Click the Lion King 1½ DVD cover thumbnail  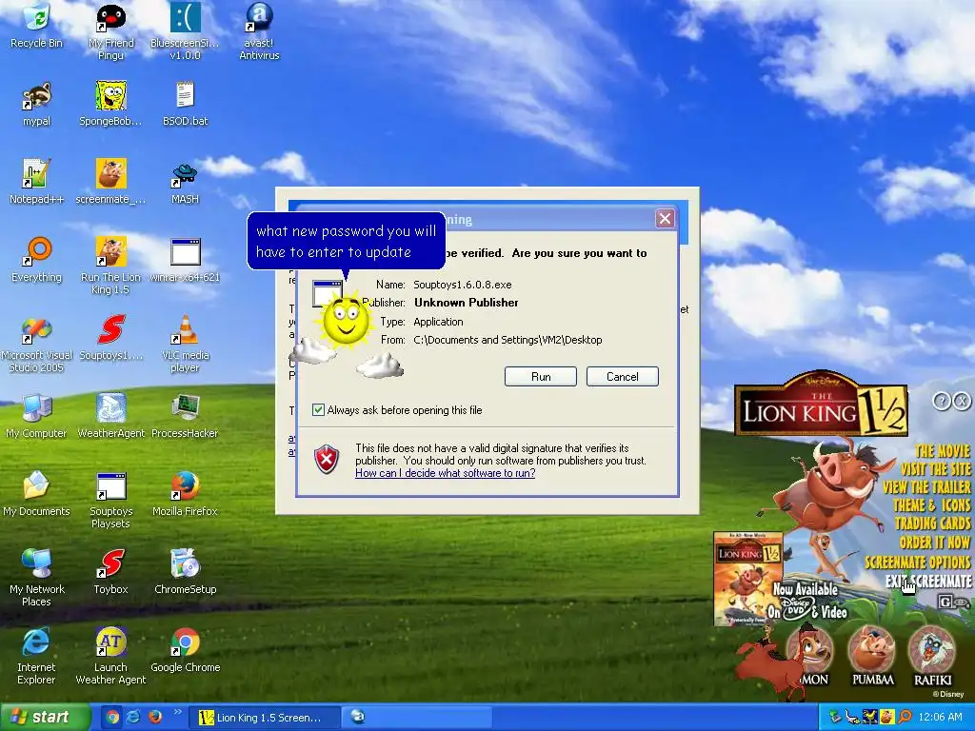(x=748, y=578)
